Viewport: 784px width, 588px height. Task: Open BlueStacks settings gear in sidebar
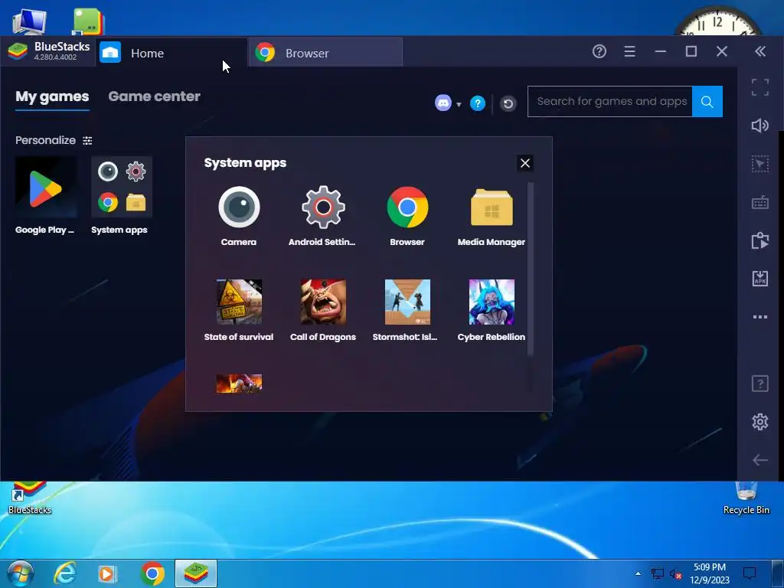click(760, 422)
